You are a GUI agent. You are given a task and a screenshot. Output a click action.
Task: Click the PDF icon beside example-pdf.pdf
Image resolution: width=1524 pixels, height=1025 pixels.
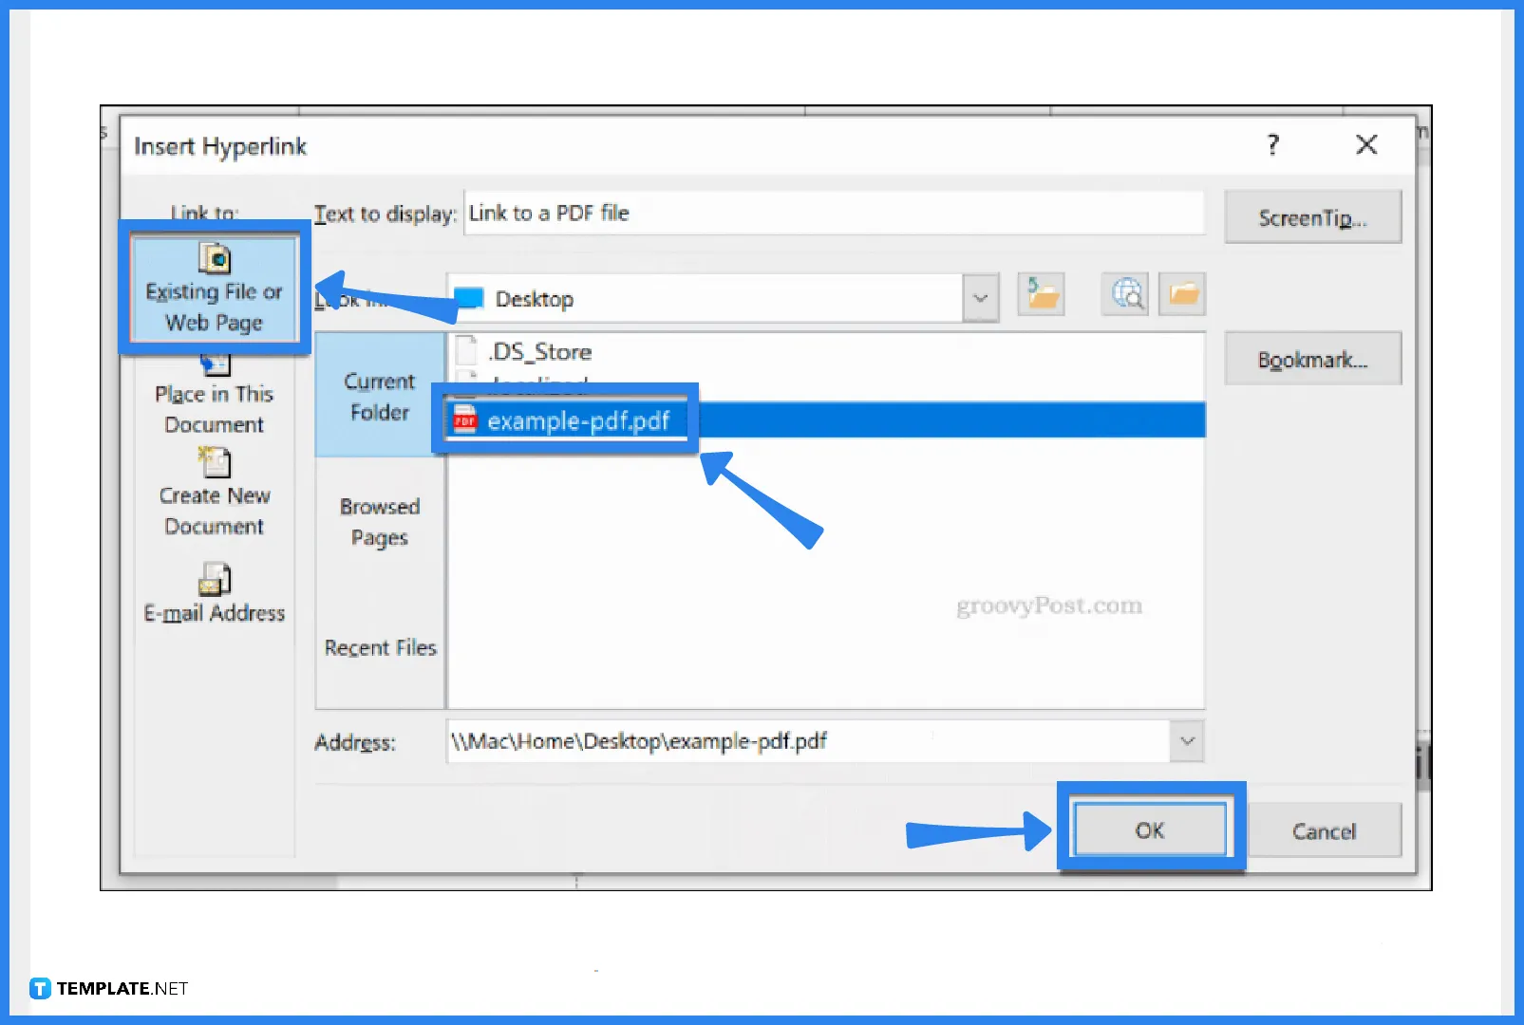(464, 419)
